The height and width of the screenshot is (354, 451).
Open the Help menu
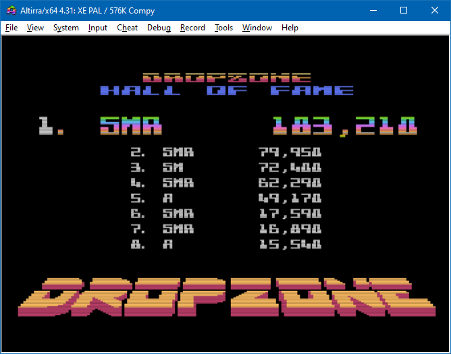pos(290,28)
